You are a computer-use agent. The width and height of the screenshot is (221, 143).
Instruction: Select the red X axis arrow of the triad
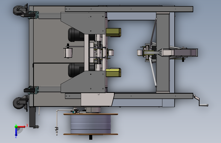click(x=21, y=127)
